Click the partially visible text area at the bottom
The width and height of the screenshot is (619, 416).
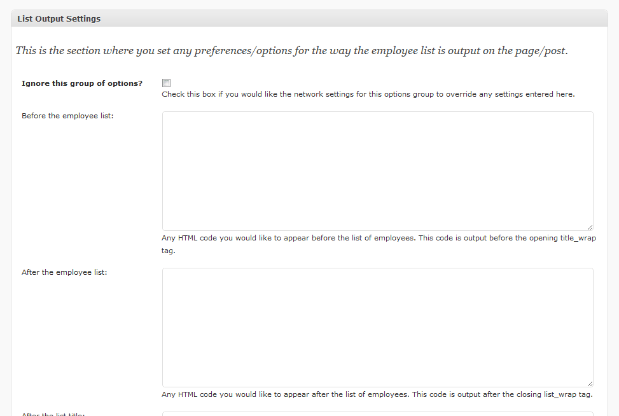click(377, 413)
